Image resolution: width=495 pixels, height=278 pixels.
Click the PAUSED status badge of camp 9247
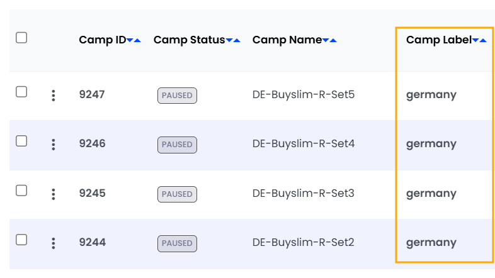tap(177, 96)
